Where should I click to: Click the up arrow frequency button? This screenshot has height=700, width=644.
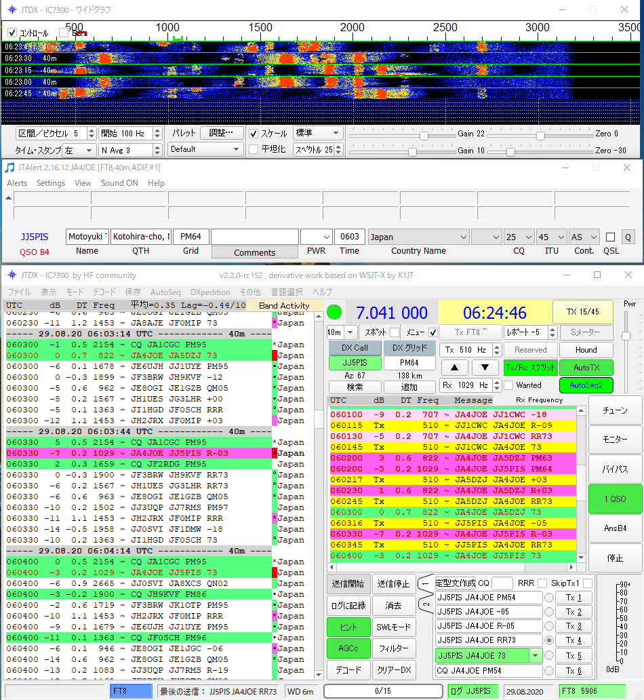coord(454,368)
